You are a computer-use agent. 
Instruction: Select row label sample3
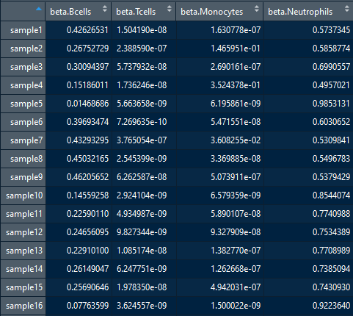[x=26, y=67]
